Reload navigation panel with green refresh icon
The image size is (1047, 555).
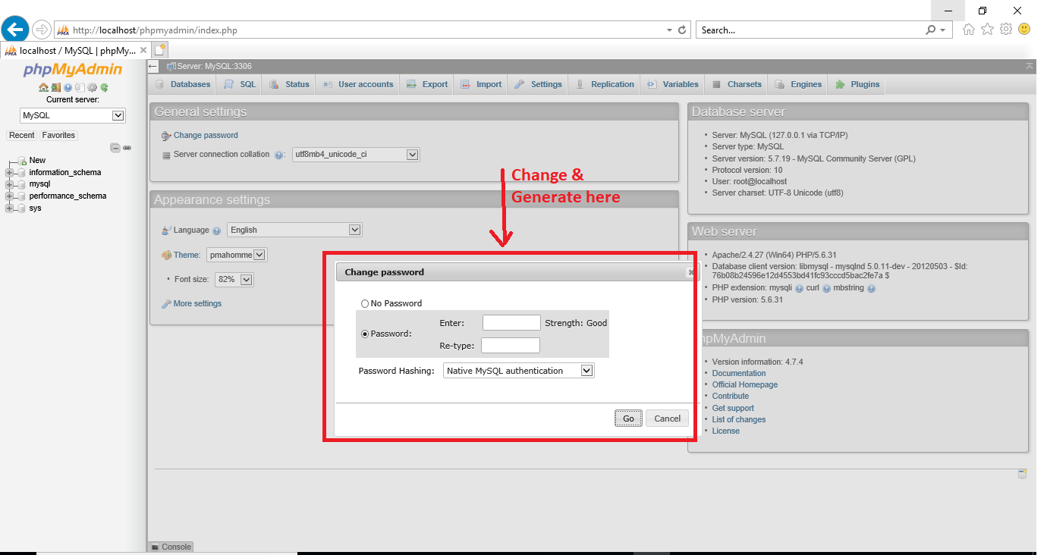pyautogui.click(x=104, y=88)
